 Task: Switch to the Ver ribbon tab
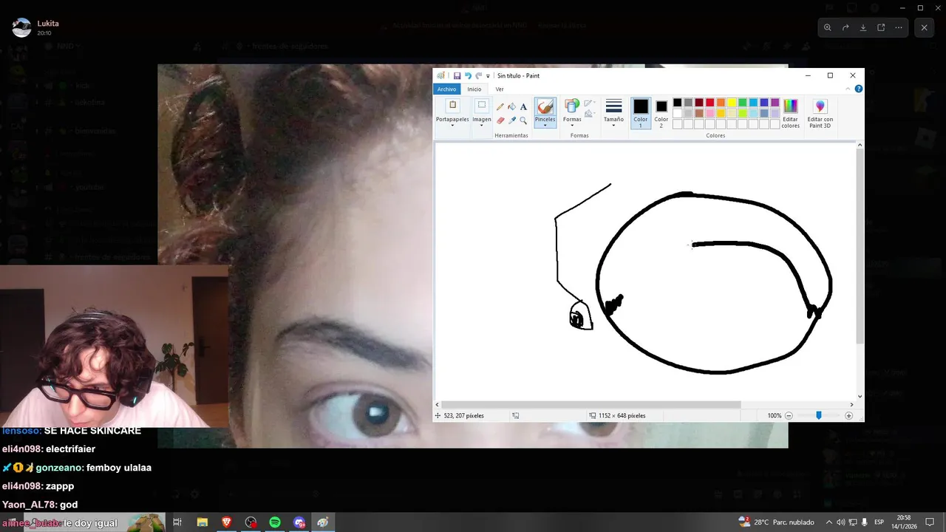[500, 89]
